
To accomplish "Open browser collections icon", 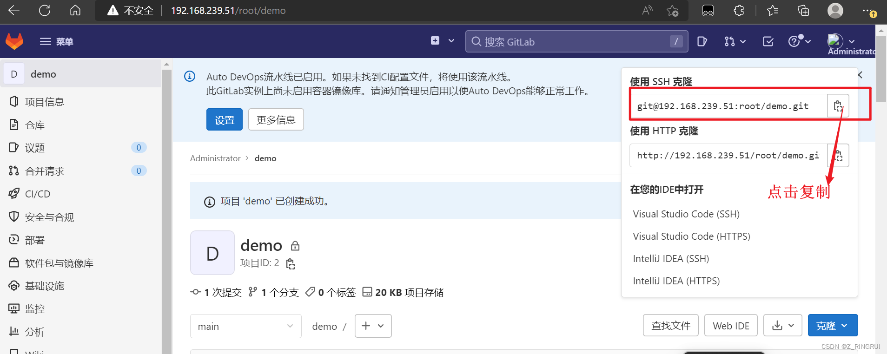I will (x=803, y=10).
